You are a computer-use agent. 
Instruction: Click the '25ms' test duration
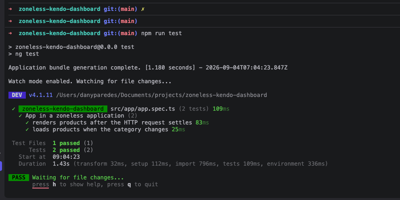(x=178, y=130)
